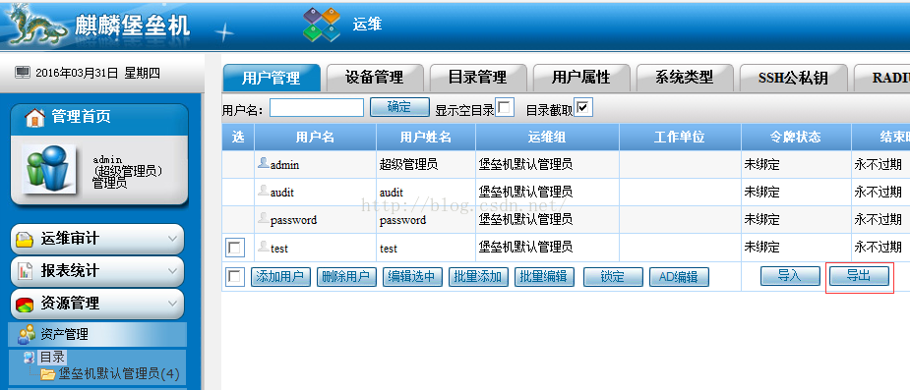Viewport: 910px width, 390px height.
Task: Click the user icon beside password username
Action: (264, 218)
